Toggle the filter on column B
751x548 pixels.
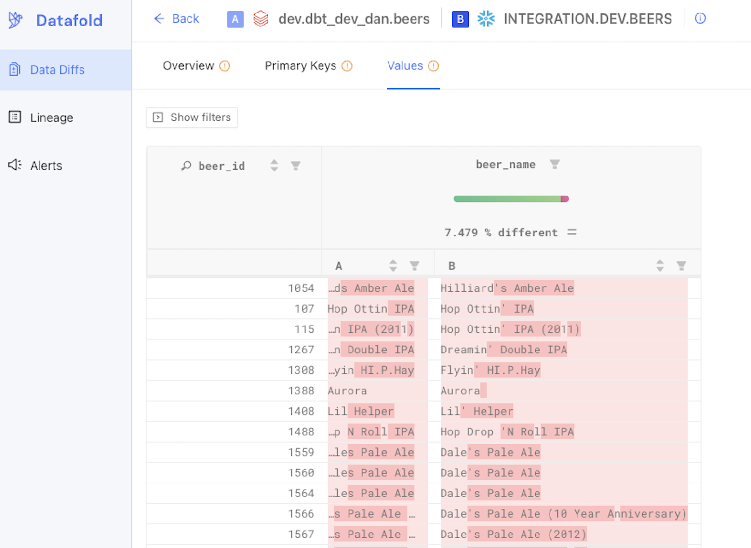(681, 265)
